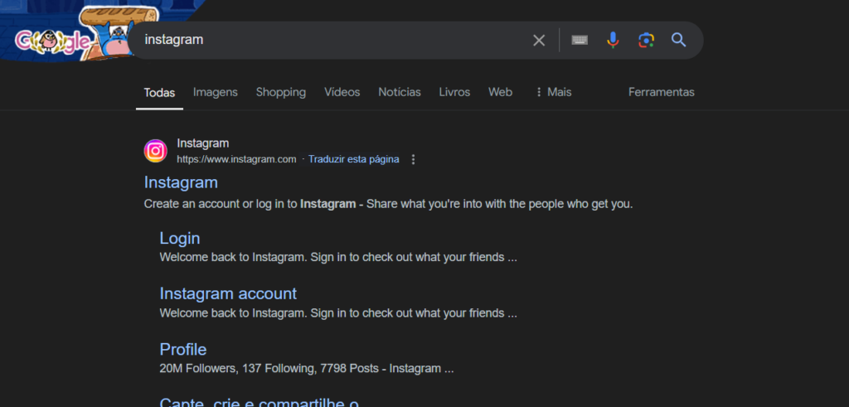The height and width of the screenshot is (407, 849).
Task: Open the main Instagram result title
Action: point(181,182)
